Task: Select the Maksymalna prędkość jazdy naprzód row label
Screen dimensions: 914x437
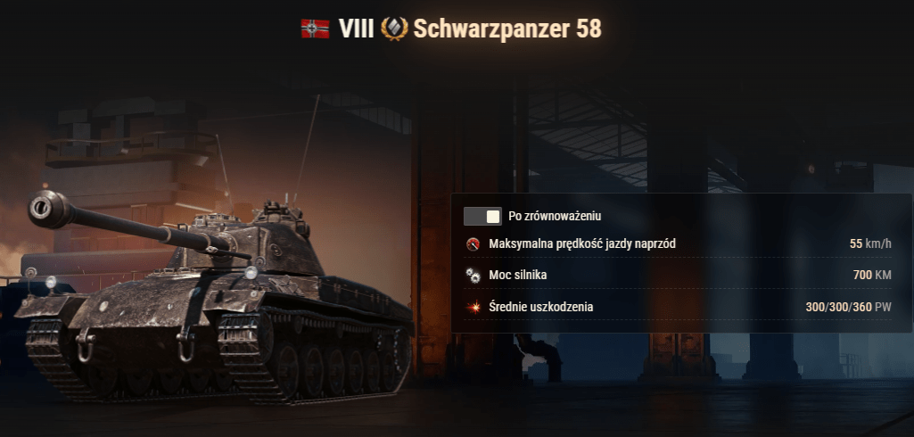Action: coord(582,243)
